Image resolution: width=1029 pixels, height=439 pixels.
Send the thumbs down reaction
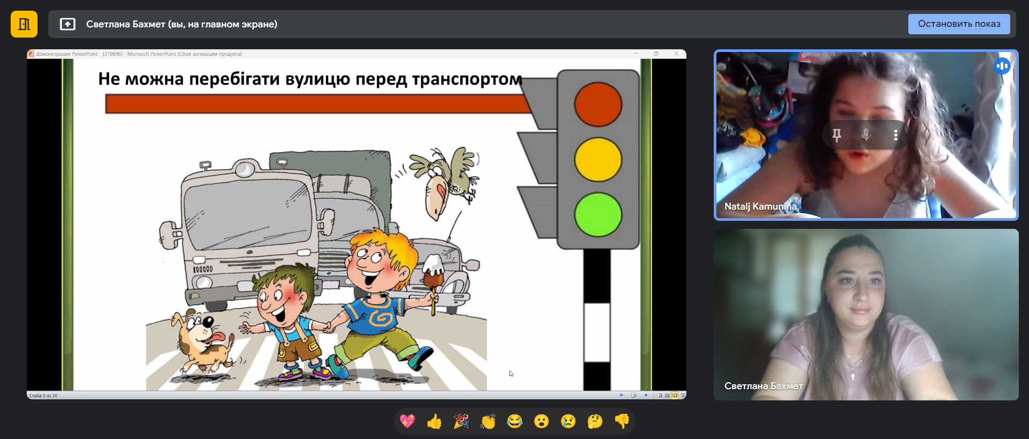coord(622,421)
